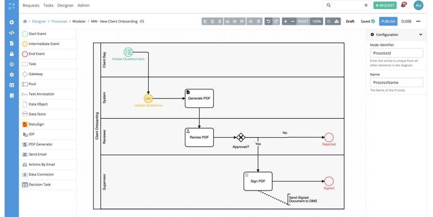This screenshot has width=433, height=217.
Task: Click the Node Identifier input field
Action: coord(396,53)
